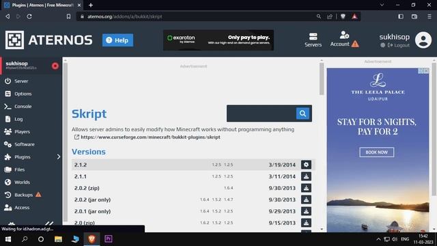The width and height of the screenshot is (437, 246).
Task: Open a new browser tab
Action: click(91, 5)
